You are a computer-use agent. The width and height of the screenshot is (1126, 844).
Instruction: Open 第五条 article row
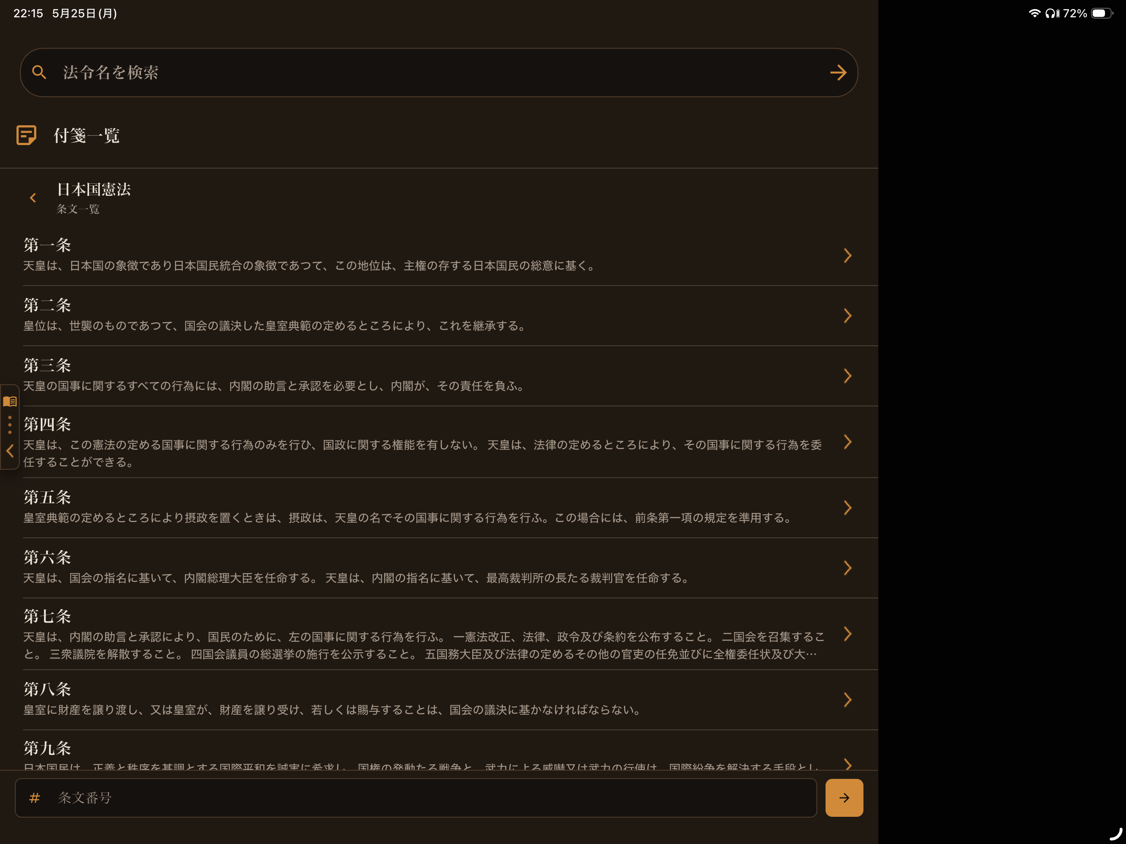[x=439, y=508]
